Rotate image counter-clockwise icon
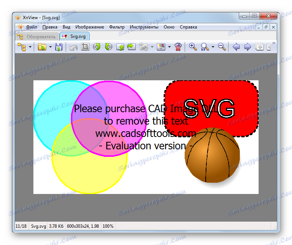The height and width of the screenshot is (245, 292). click(97, 47)
